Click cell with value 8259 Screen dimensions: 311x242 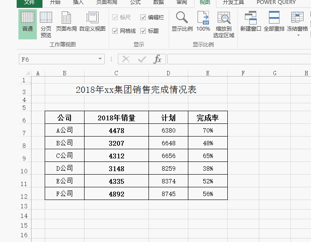click(168, 168)
